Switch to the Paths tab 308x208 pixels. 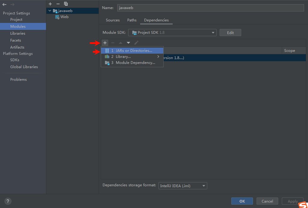[132, 20]
